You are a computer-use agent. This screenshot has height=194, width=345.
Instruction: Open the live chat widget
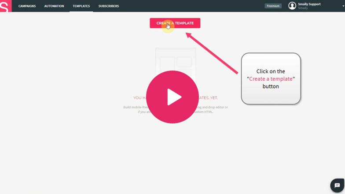click(337, 185)
